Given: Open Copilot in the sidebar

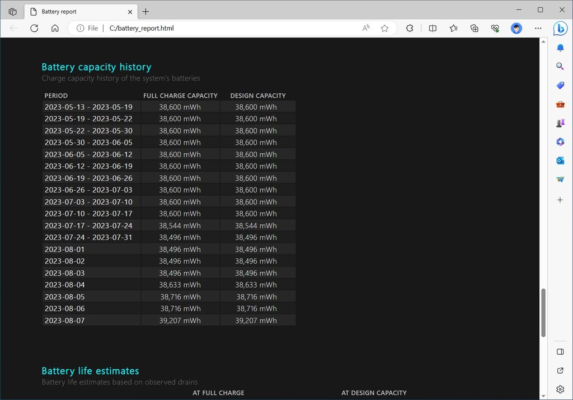Looking at the screenshot, I should (561, 29).
